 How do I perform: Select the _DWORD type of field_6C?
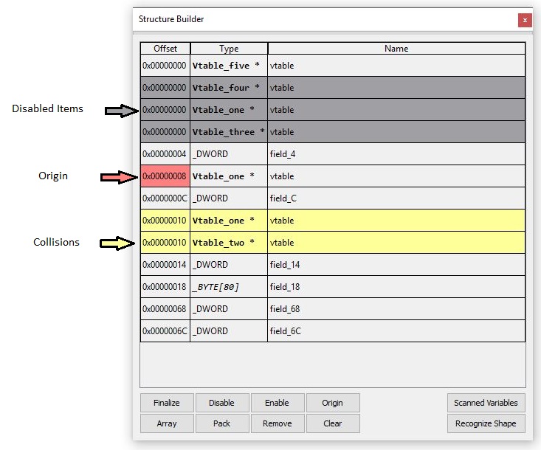click(x=229, y=331)
